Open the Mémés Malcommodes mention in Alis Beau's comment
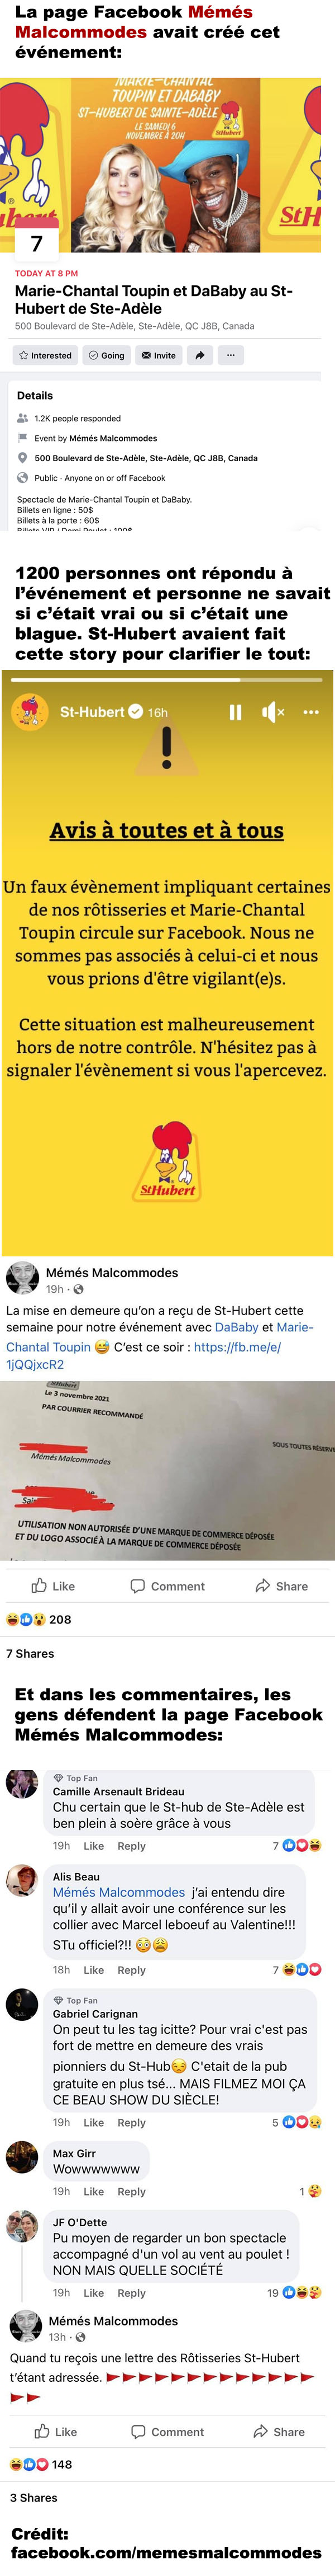The image size is (335, 2576). (x=118, y=1892)
